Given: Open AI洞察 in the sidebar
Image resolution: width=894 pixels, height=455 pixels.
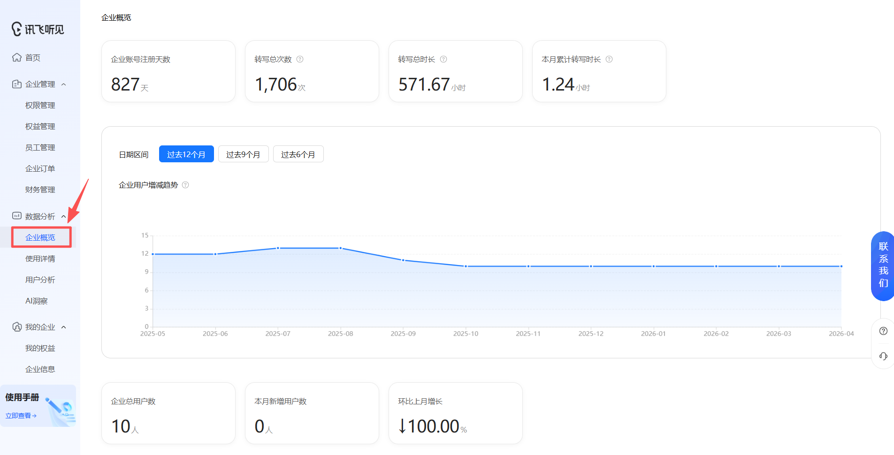Looking at the screenshot, I should (37, 301).
